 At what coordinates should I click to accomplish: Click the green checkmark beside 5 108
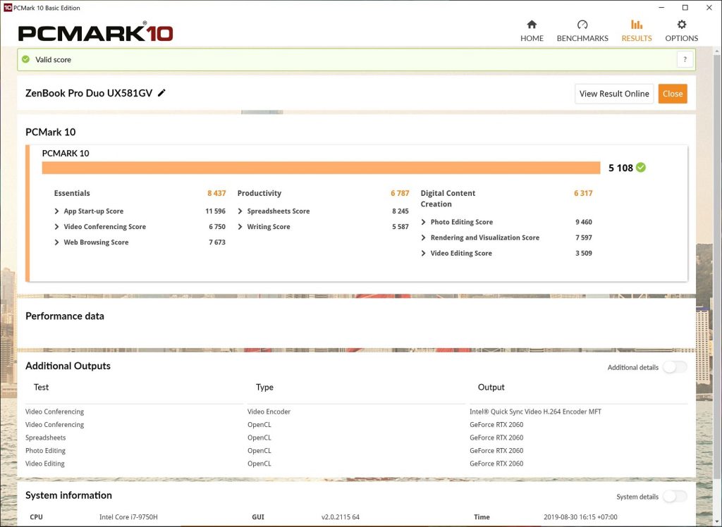[x=640, y=168]
